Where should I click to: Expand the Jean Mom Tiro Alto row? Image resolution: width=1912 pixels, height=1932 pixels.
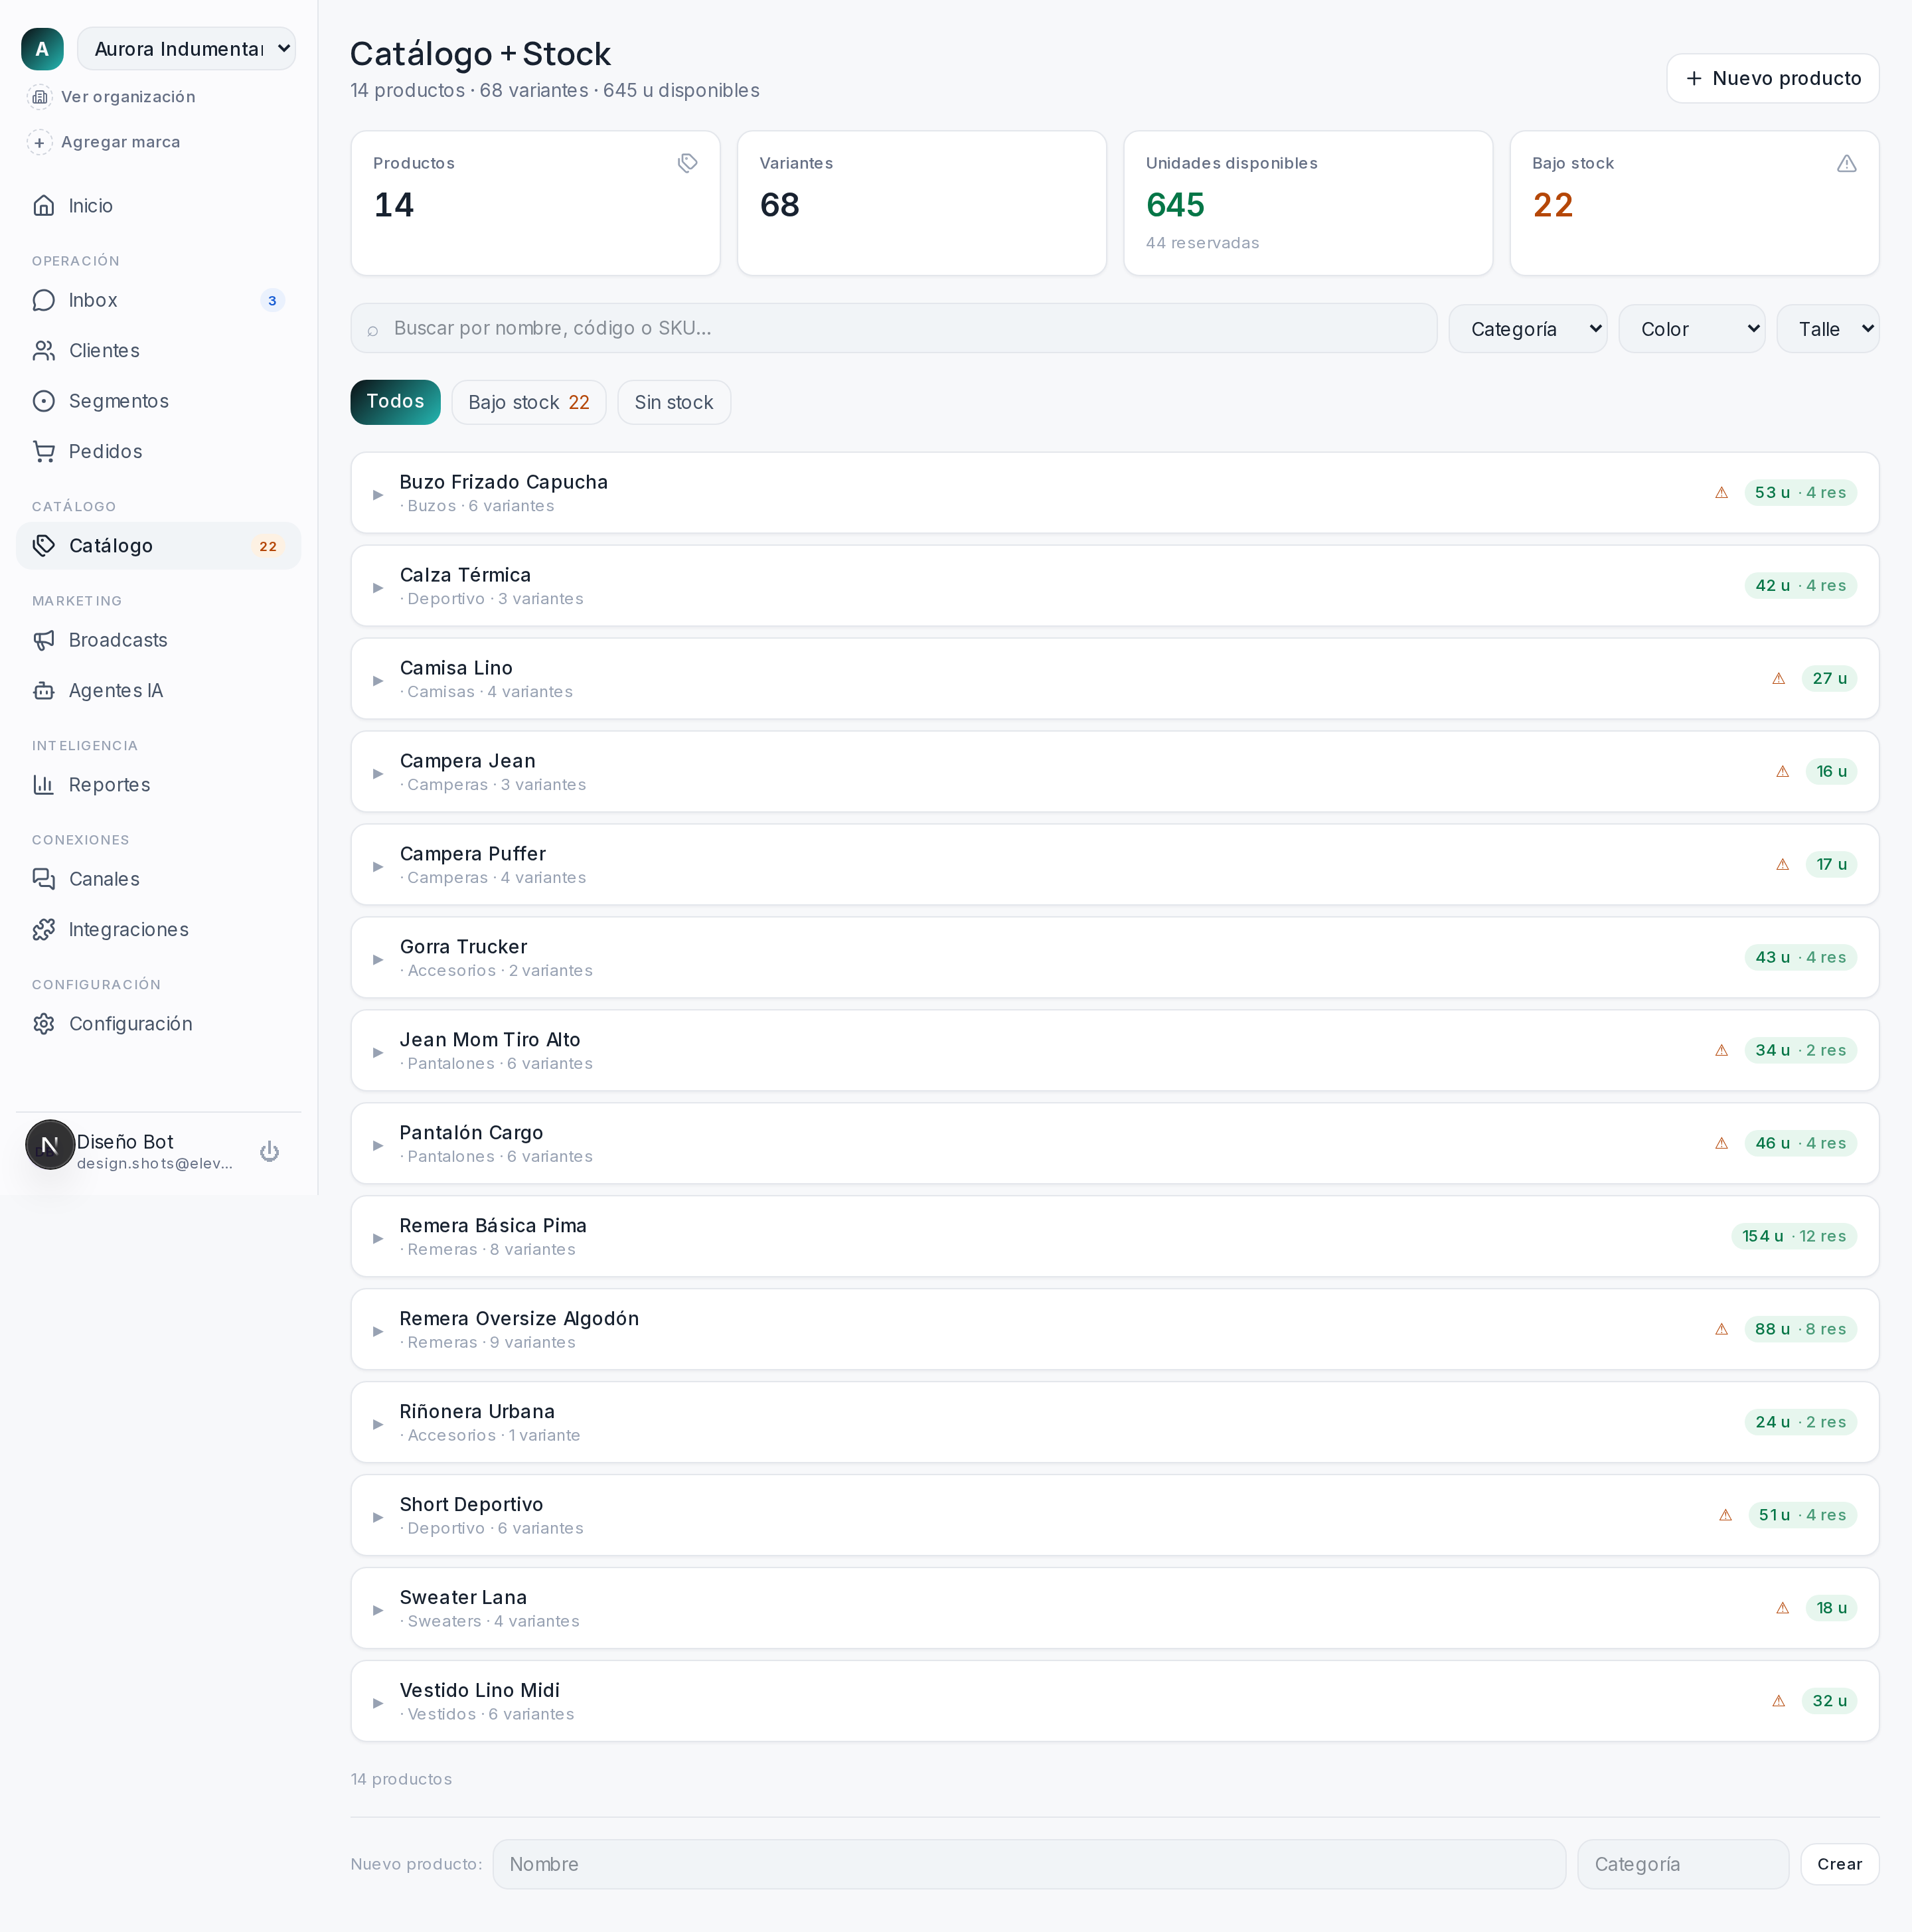pyautogui.click(x=378, y=1053)
